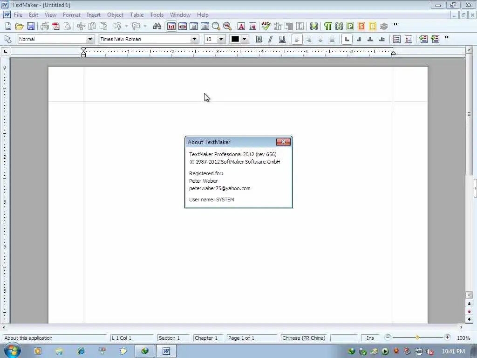Image resolution: width=477 pixels, height=358 pixels.
Task: Undo the last action with the undo arrow
Action: [x=117, y=27]
